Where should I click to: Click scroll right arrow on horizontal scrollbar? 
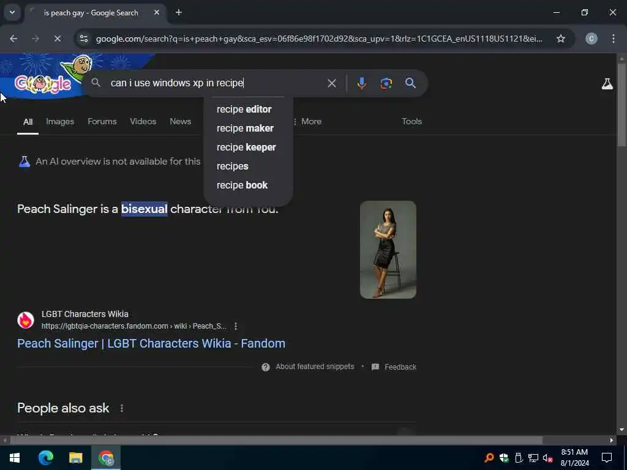pyautogui.click(x=612, y=440)
